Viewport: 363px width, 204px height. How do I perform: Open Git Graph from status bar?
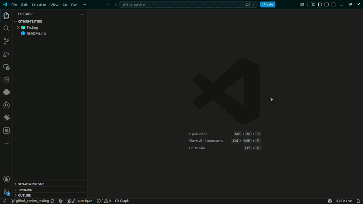122,201
